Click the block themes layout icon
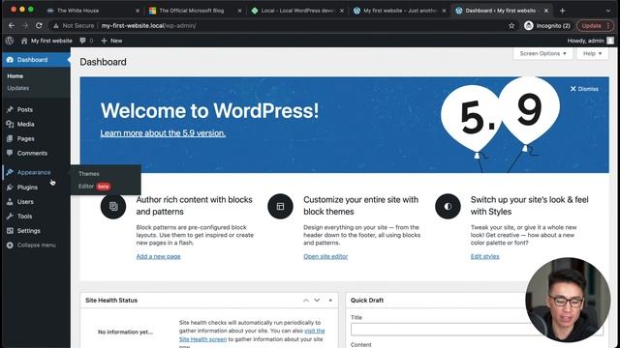The image size is (620, 348). 280,206
